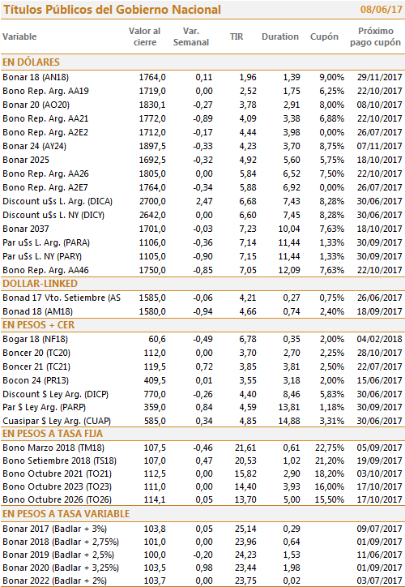Select Discount u$s L. Arg. (DICA) row
This screenshot has height=587, width=405.
(202, 201)
